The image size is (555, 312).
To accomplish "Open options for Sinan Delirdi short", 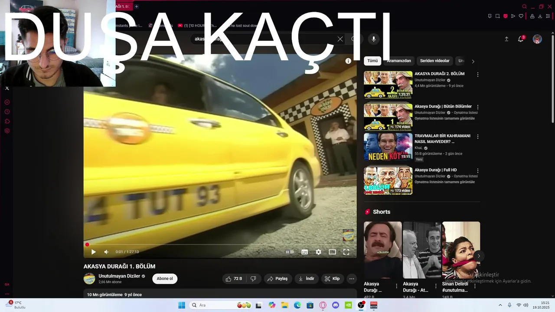I will [475, 286].
